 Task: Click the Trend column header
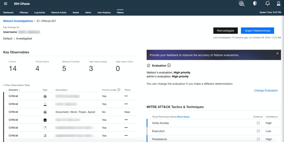(127, 90)
